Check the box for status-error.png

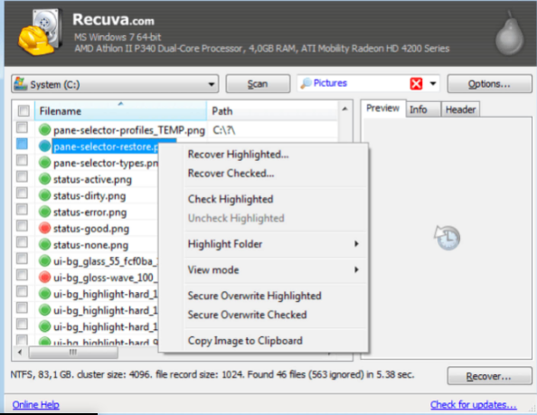pos(23,209)
